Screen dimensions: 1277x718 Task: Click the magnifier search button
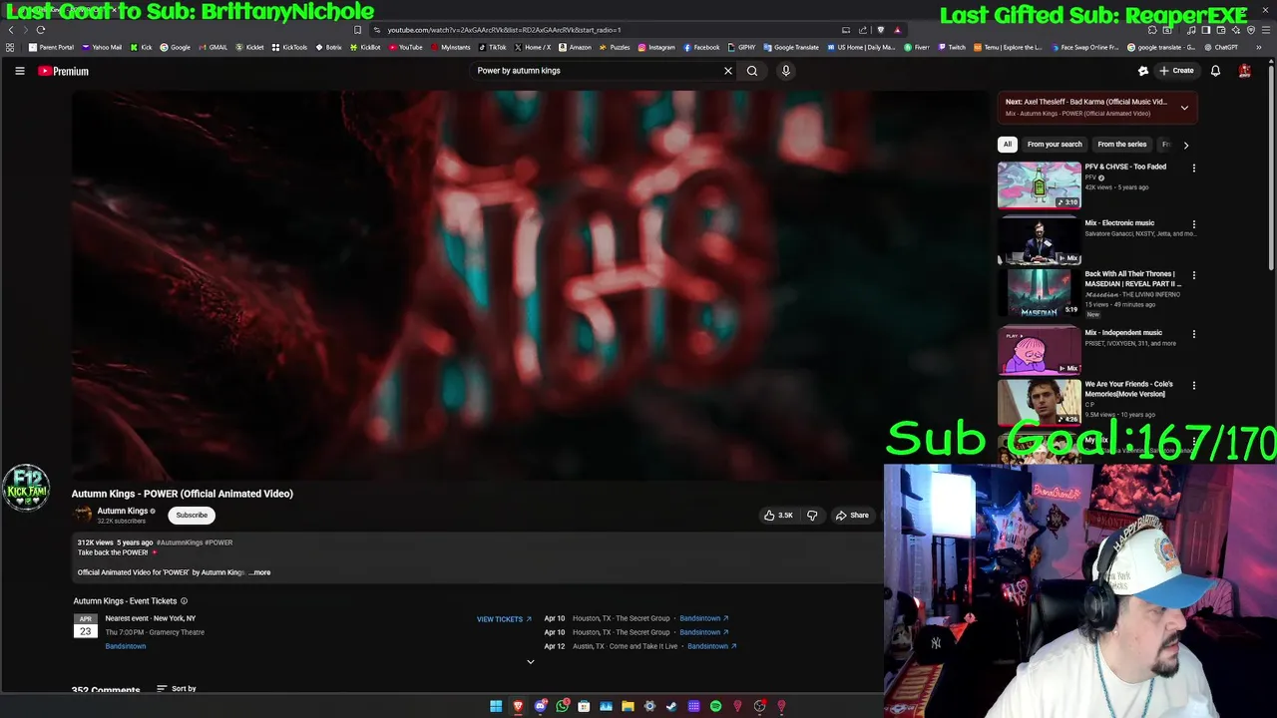(x=752, y=71)
